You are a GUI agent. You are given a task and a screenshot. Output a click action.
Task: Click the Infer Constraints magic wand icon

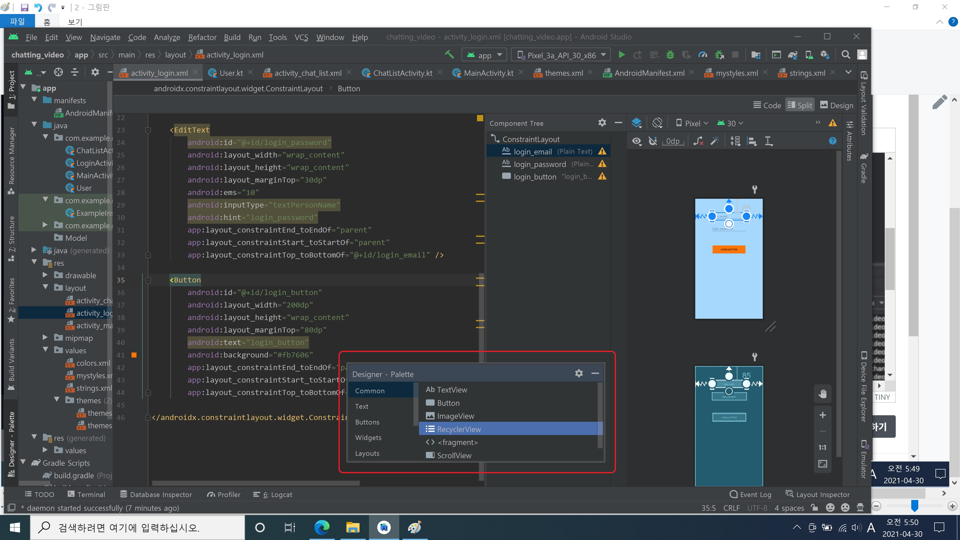point(714,141)
